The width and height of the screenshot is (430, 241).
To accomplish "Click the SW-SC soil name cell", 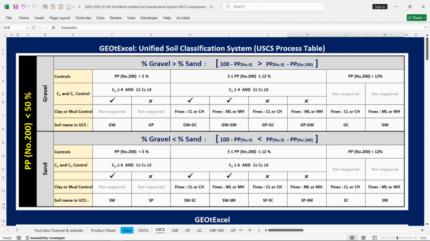I will point(190,200).
